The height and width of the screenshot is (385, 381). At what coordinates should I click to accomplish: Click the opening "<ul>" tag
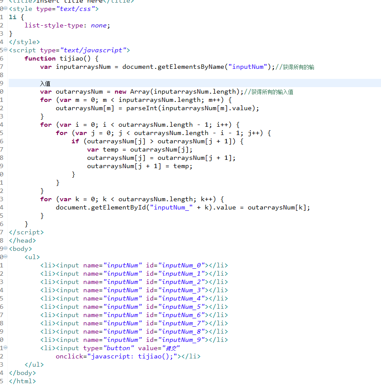click(x=32, y=257)
